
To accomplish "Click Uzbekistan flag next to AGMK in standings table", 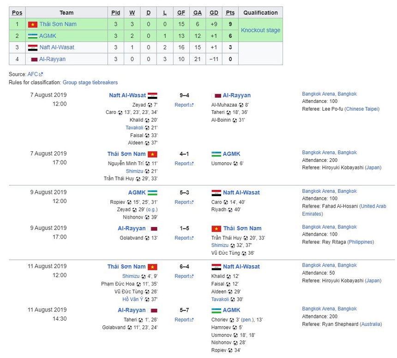I will point(32,36).
